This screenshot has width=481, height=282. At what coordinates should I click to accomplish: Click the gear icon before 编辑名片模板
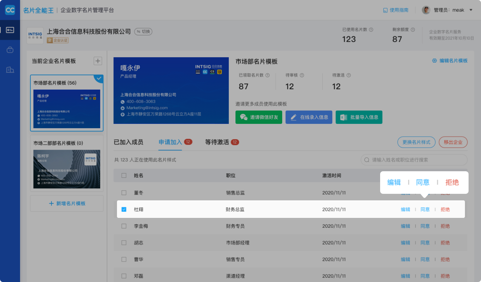coord(435,61)
